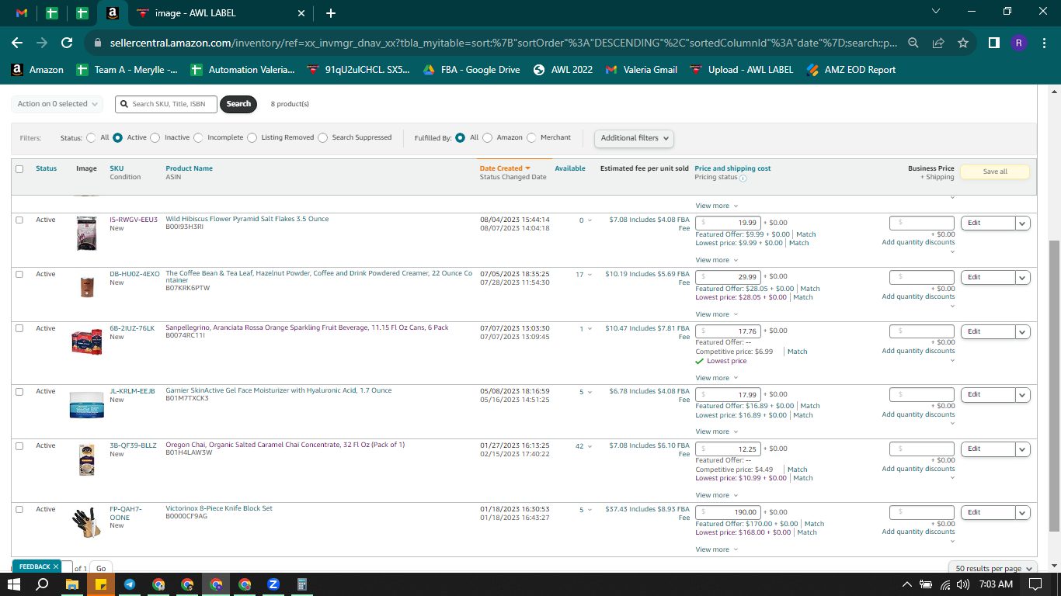Click the Pricing status info icon

point(743,178)
